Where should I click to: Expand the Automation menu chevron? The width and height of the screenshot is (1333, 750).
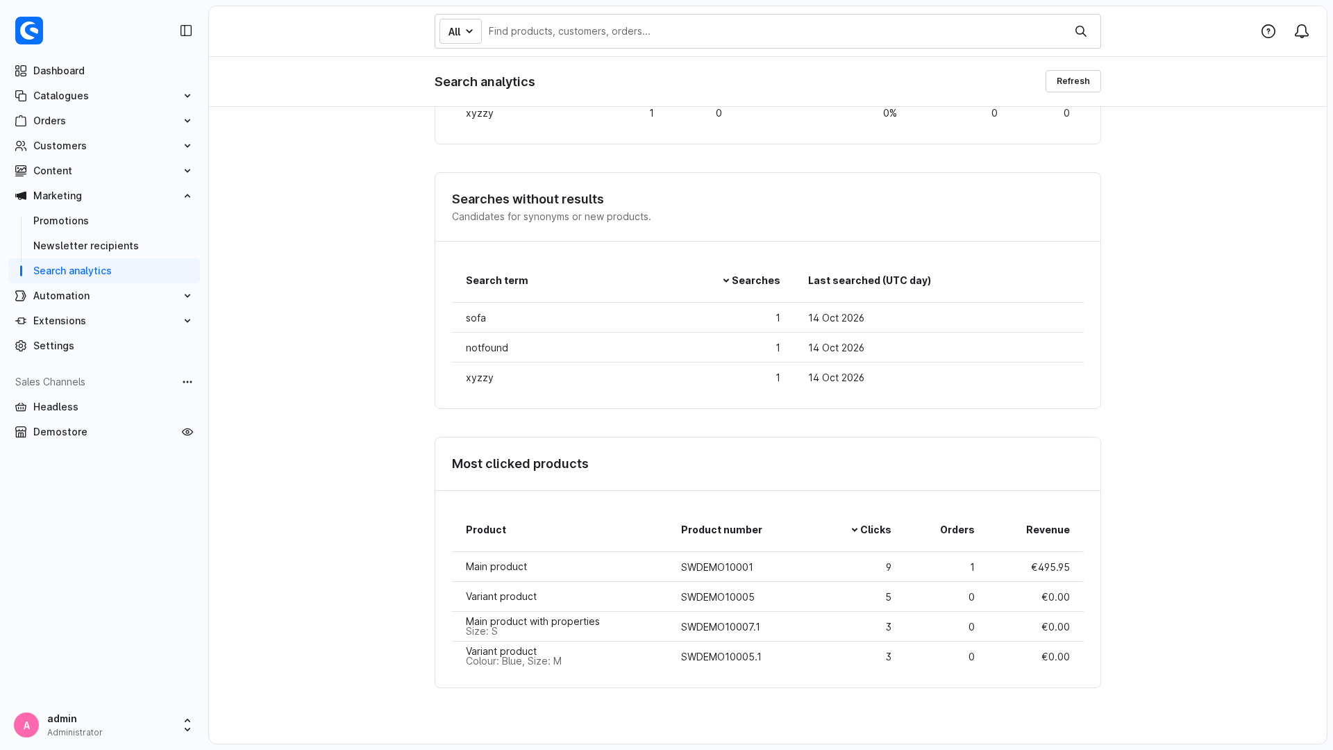coord(187,296)
